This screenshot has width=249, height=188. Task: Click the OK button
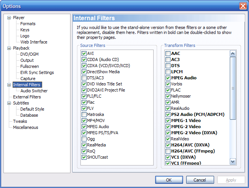[x=169, y=180]
